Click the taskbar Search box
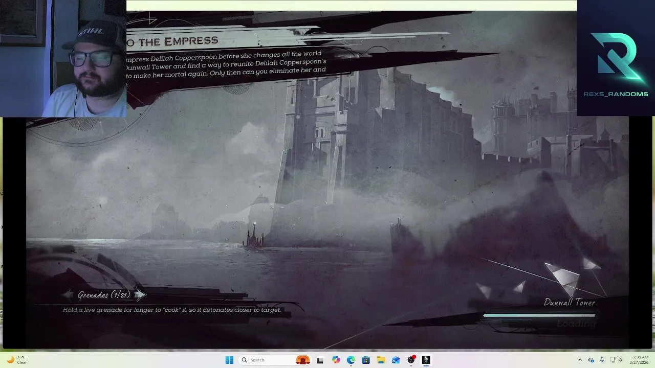Image resolution: width=655 pixels, height=368 pixels. tap(275, 360)
